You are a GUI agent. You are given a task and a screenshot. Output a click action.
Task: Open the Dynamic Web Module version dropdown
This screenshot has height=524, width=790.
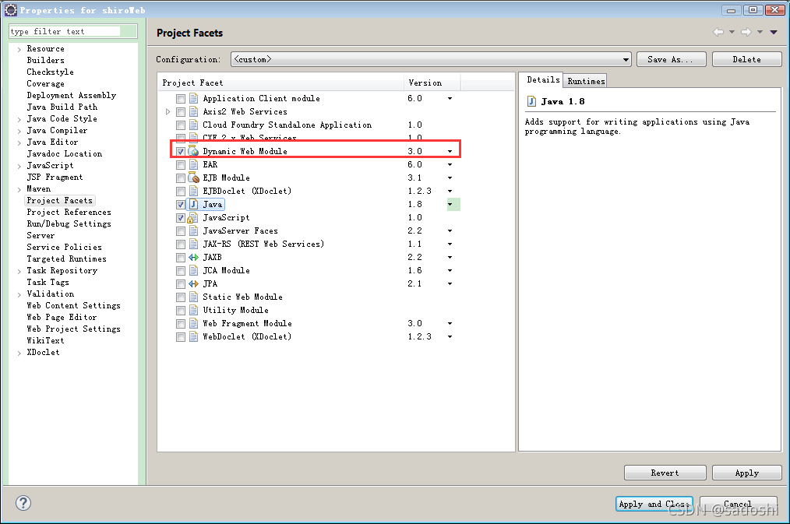[x=450, y=151]
